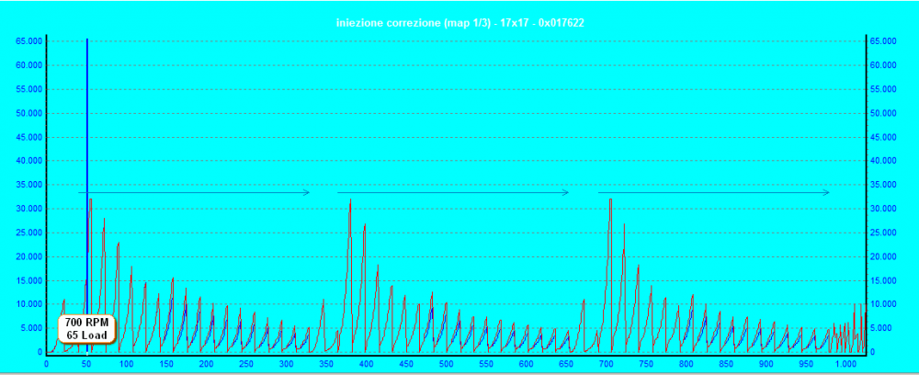Click right y-axis label 5.000
919x375 pixels.
pyautogui.click(x=880, y=328)
